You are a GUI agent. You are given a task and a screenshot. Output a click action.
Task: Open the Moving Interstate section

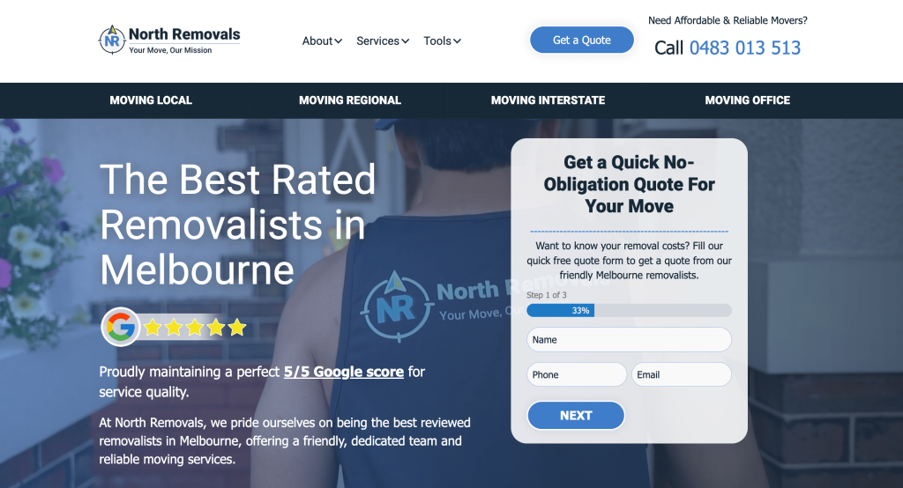[548, 100]
